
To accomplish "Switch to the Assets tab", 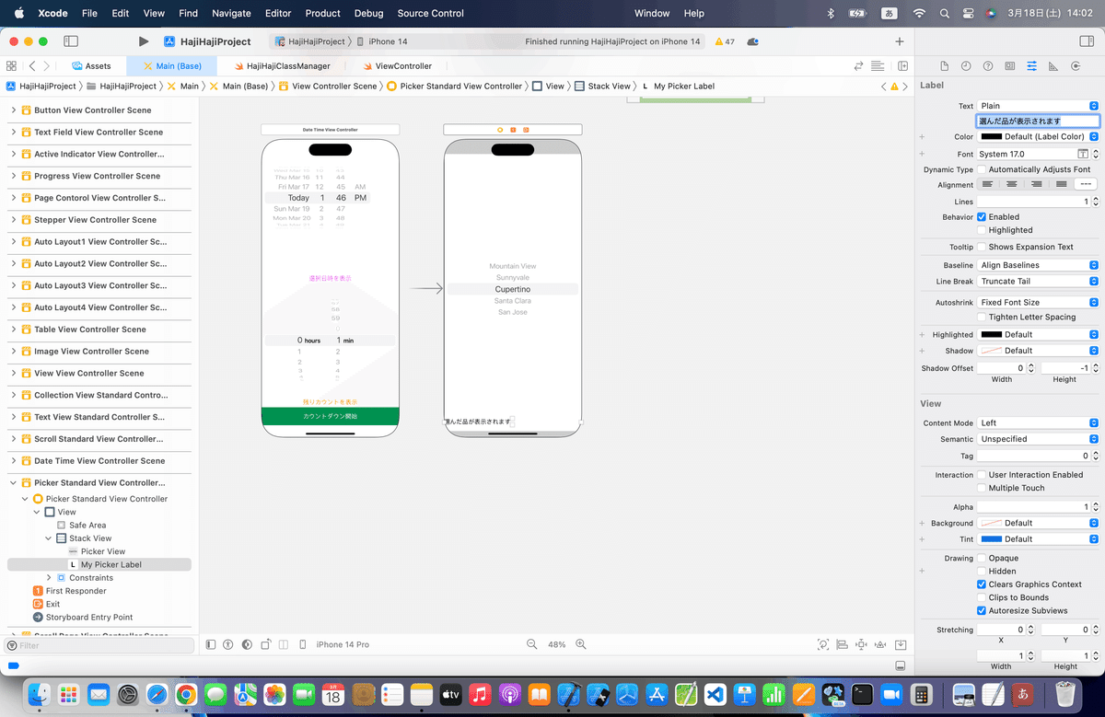I will click(x=90, y=66).
